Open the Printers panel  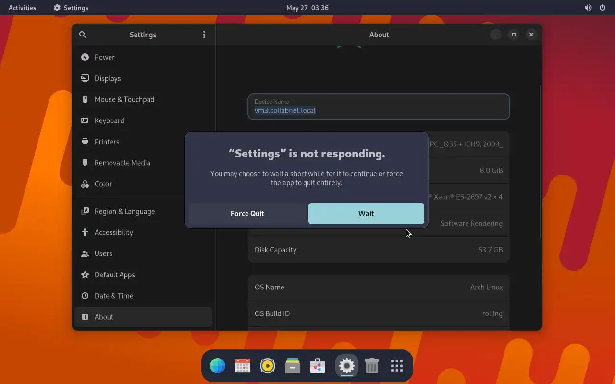(x=143, y=142)
